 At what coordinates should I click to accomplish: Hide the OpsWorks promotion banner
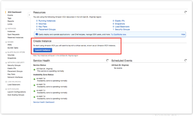[x=183, y=34]
